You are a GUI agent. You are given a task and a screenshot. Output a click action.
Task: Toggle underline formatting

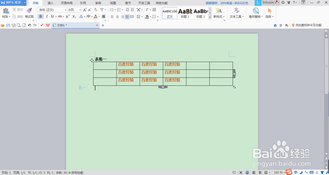[52, 16]
